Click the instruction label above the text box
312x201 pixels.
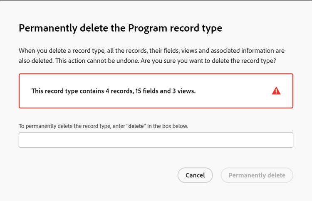104,126
